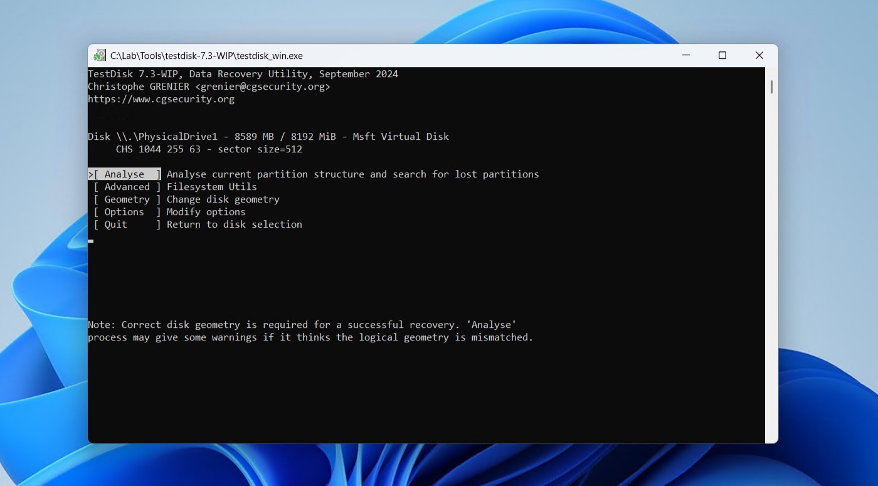Maximize the TestDisk console window

pos(722,55)
